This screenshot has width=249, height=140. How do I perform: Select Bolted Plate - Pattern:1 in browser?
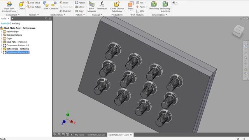18,49
